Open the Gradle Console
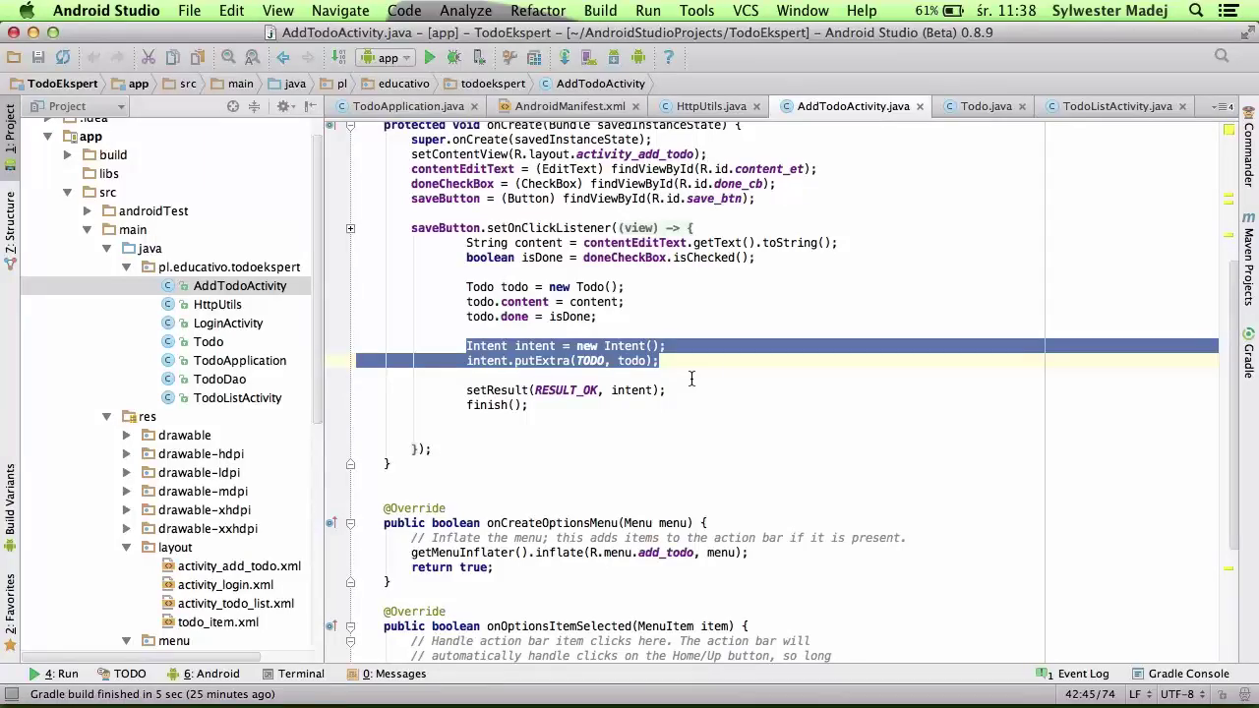1259x708 pixels. point(1180,674)
